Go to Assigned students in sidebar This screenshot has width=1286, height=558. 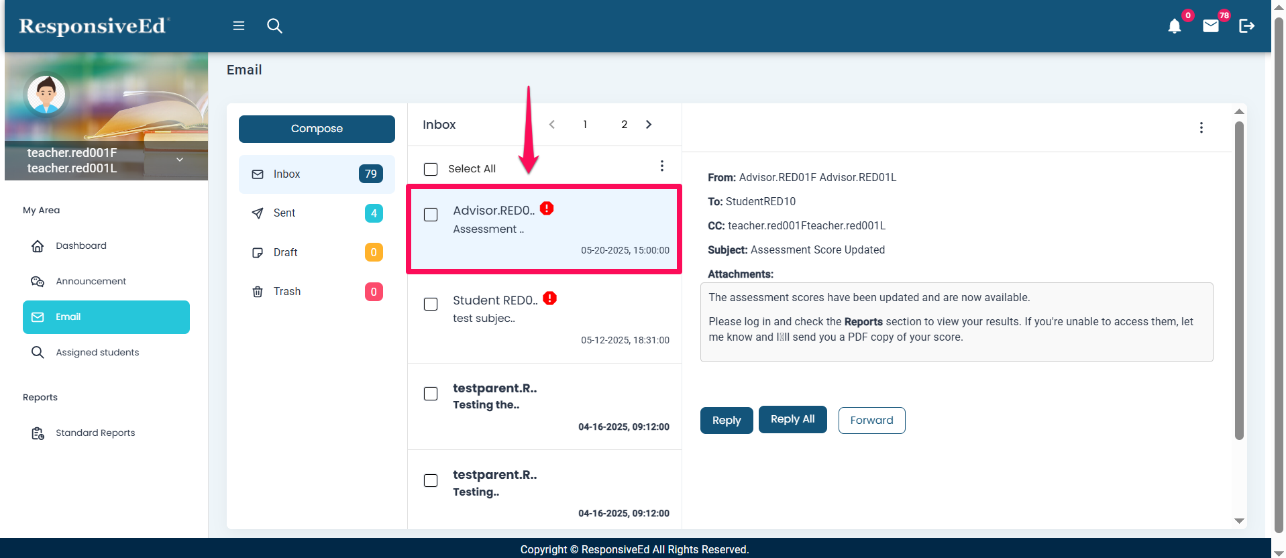(x=97, y=352)
